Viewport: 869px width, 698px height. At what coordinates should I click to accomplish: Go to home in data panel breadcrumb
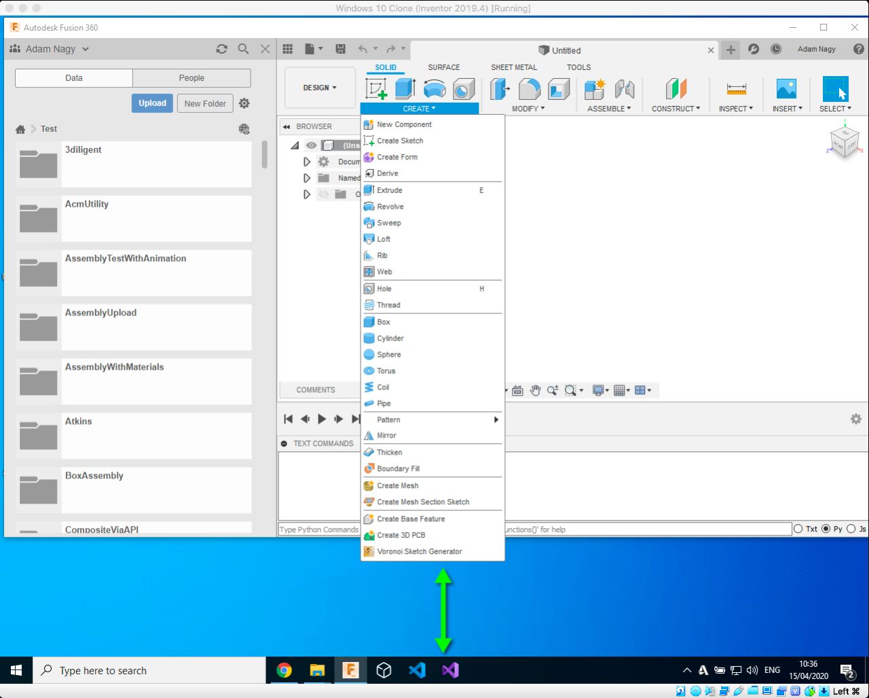tap(20, 129)
